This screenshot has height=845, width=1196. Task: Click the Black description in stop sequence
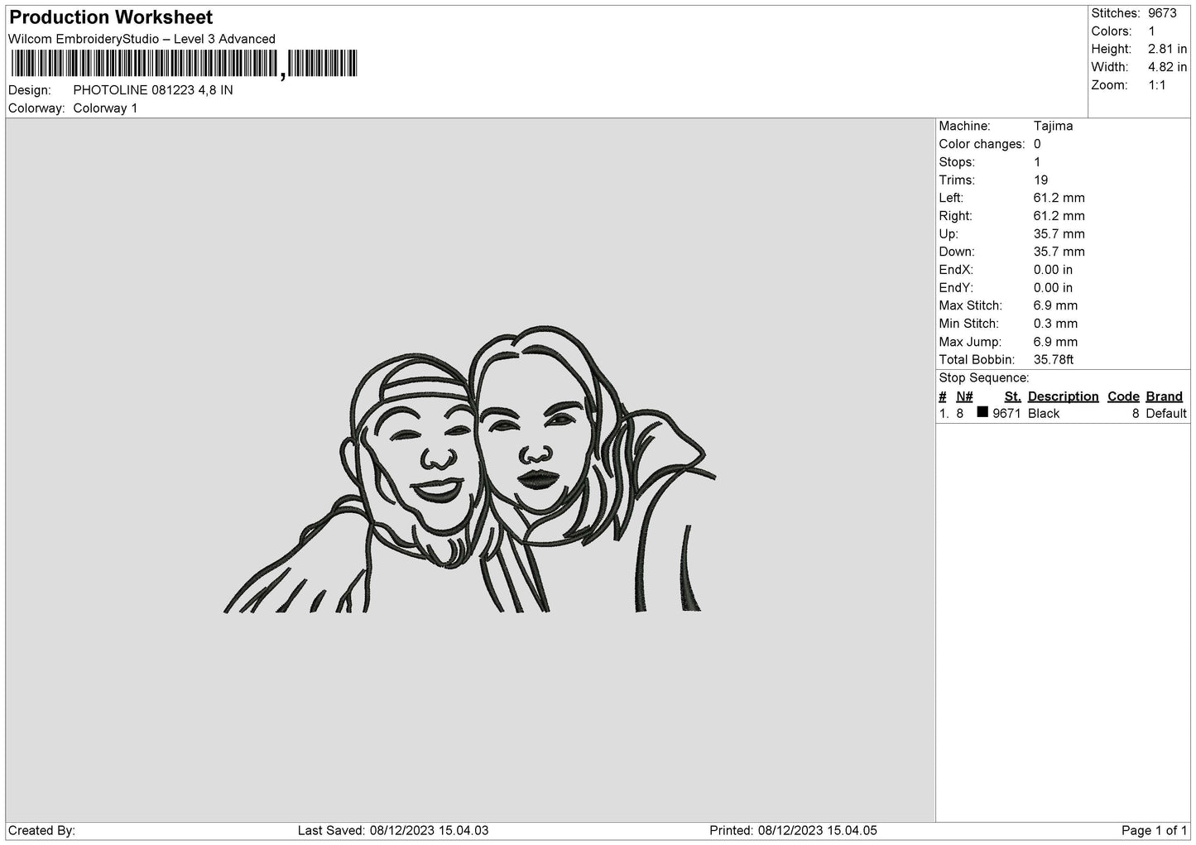tap(1044, 414)
